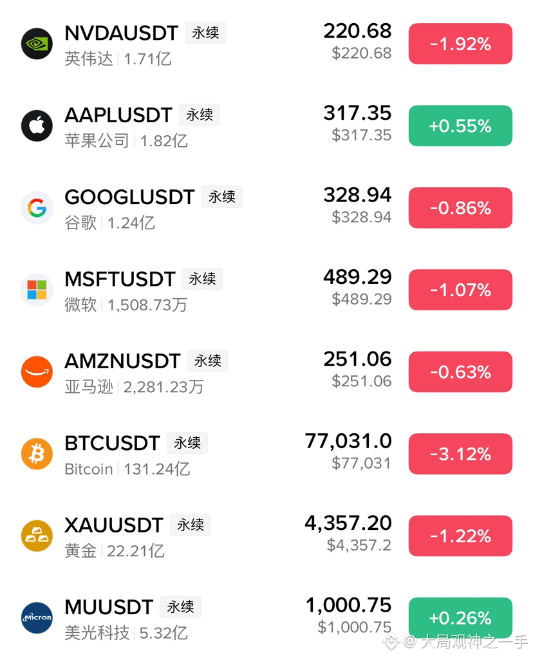Click the AMZNUSDT price 251.06
The height and width of the screenshot is (658, 533).
pyautogui.click(x=357, y=359)
